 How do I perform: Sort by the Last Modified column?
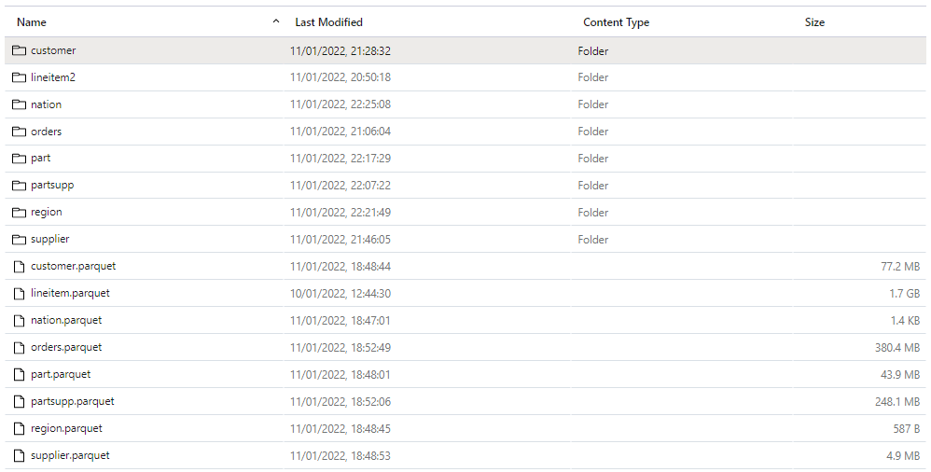(328, 22)
